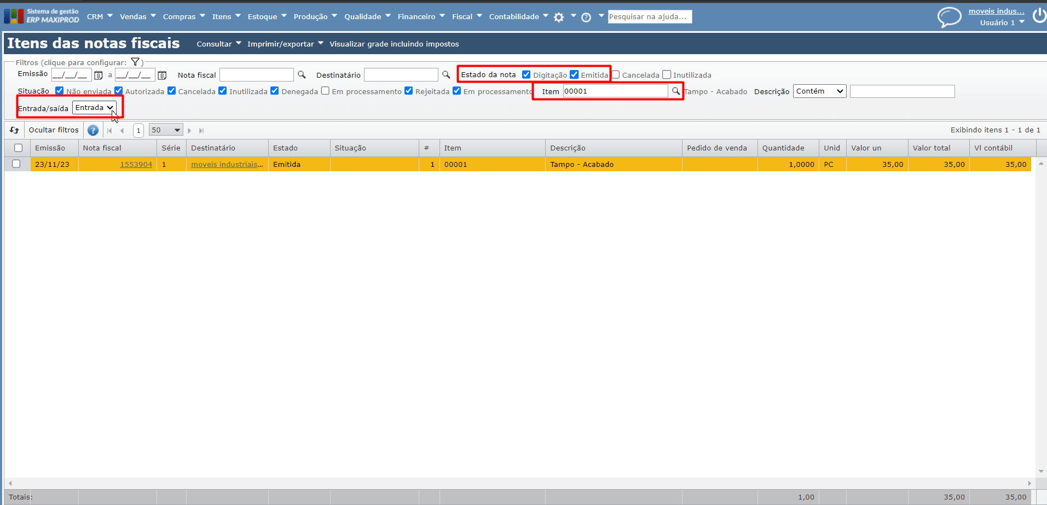Open the moveis industriais destinatário link in the grid
The image size is (1047, 505).
[x=227, y=164]
